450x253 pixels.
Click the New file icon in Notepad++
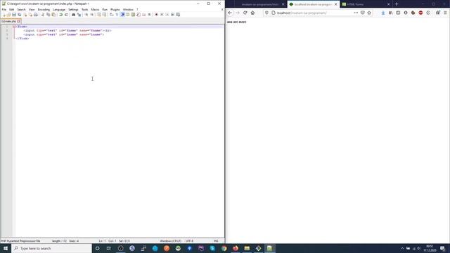pos(4,15)
